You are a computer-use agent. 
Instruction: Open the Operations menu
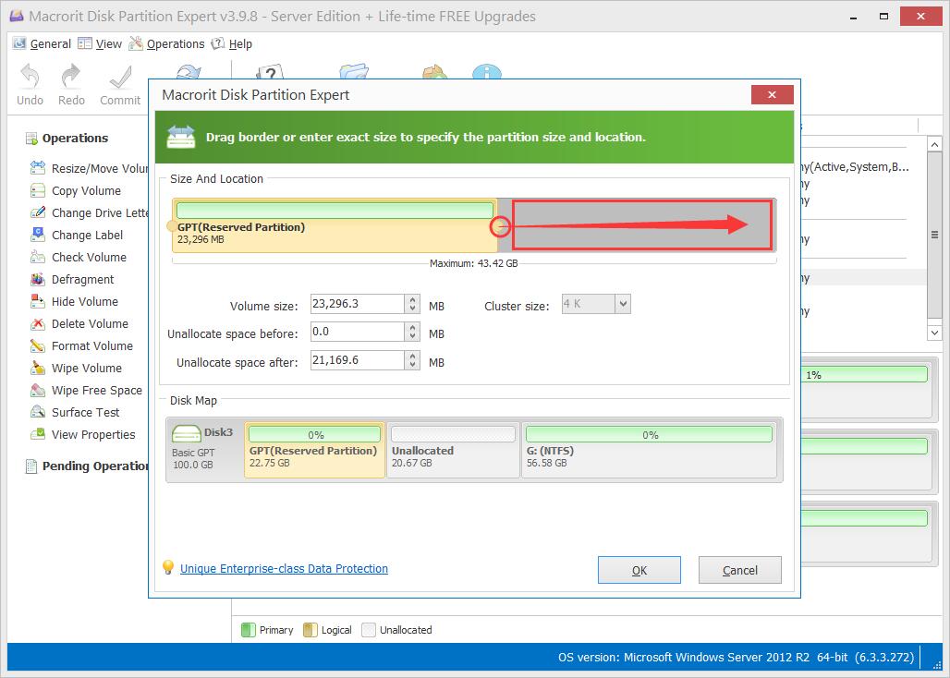[x=175, y=43]
